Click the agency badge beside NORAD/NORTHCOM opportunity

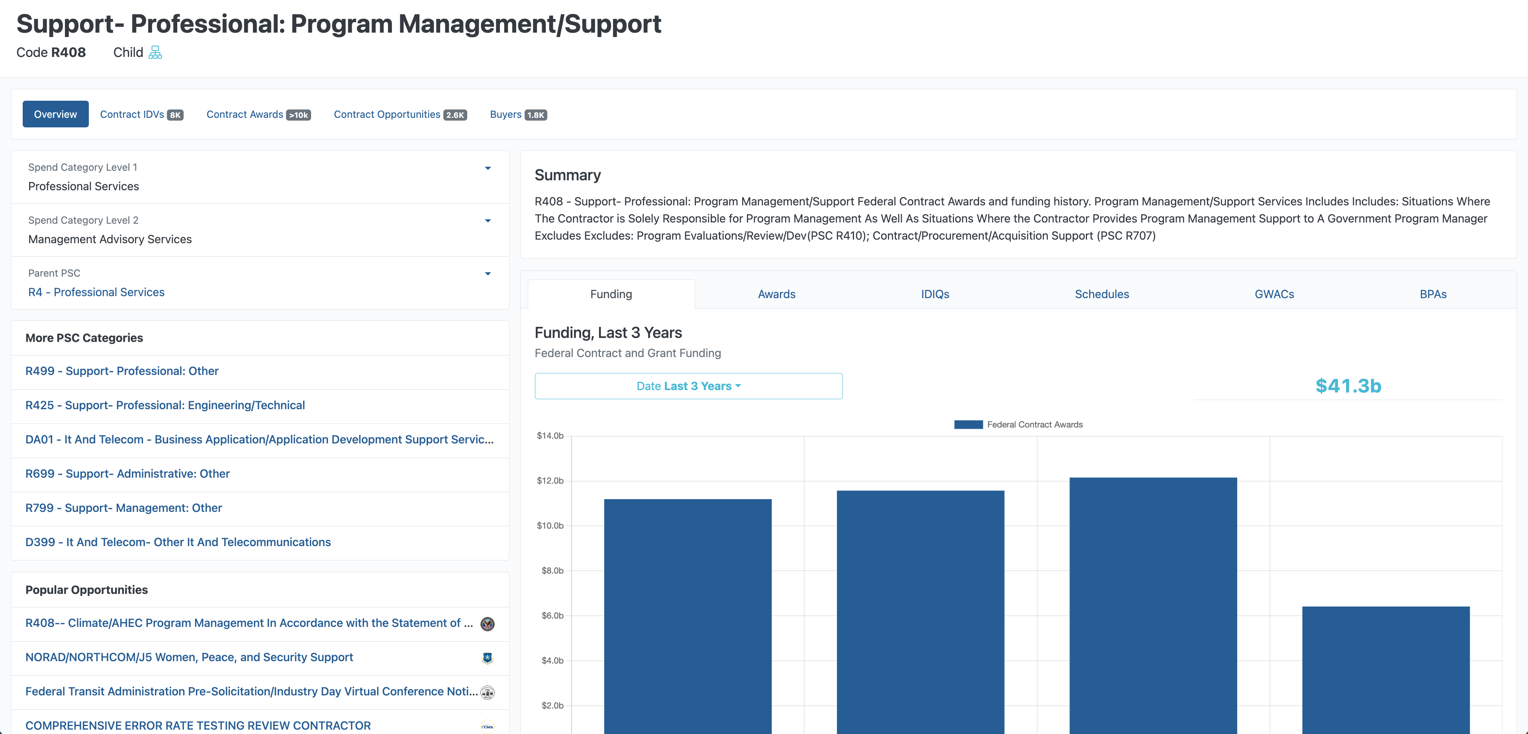pos(488,658)
